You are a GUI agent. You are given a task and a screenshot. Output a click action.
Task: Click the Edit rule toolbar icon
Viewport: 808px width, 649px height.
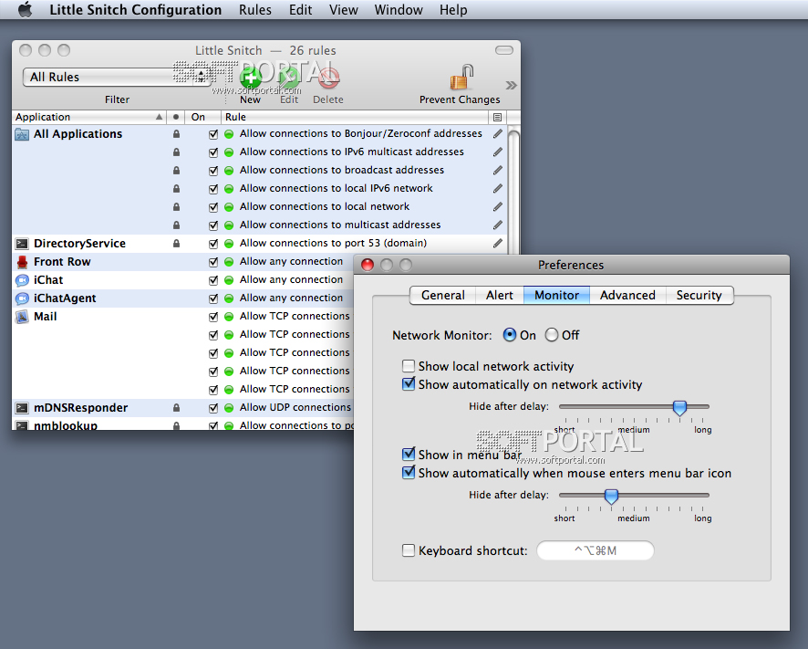point(288,78)
